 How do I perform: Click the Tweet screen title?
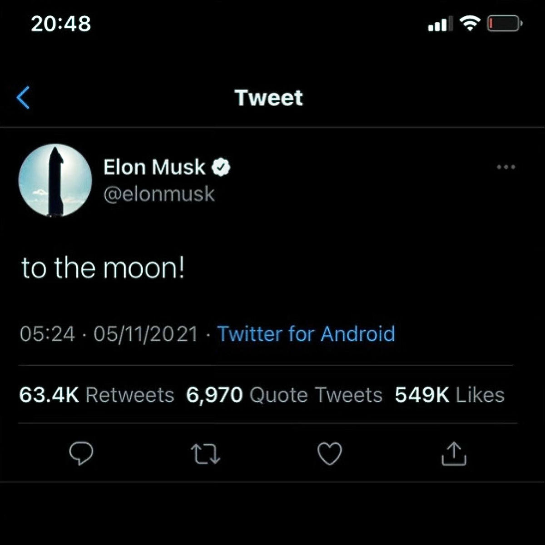(268, 97)
